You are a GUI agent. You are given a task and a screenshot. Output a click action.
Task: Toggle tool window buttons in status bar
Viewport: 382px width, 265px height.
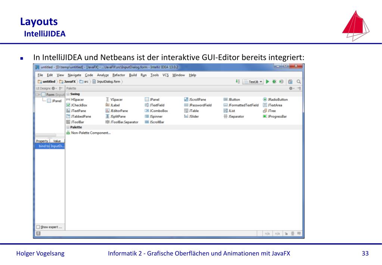coord(38,234)
